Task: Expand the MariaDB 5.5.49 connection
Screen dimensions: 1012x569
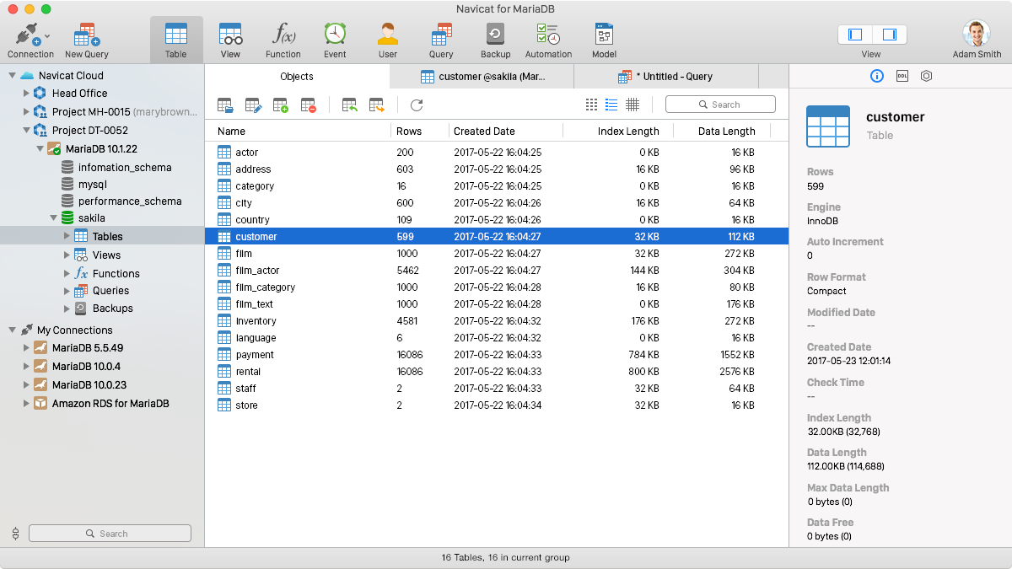Action: tap(26, 347)
